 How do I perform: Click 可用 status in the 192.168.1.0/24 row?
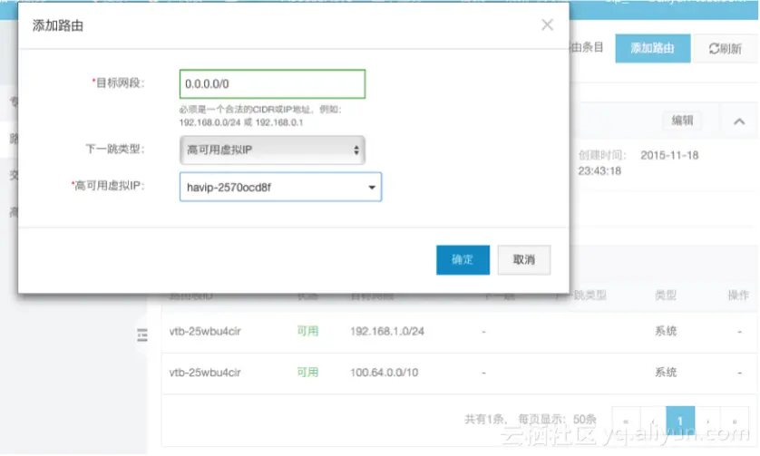tap(307, 332)
